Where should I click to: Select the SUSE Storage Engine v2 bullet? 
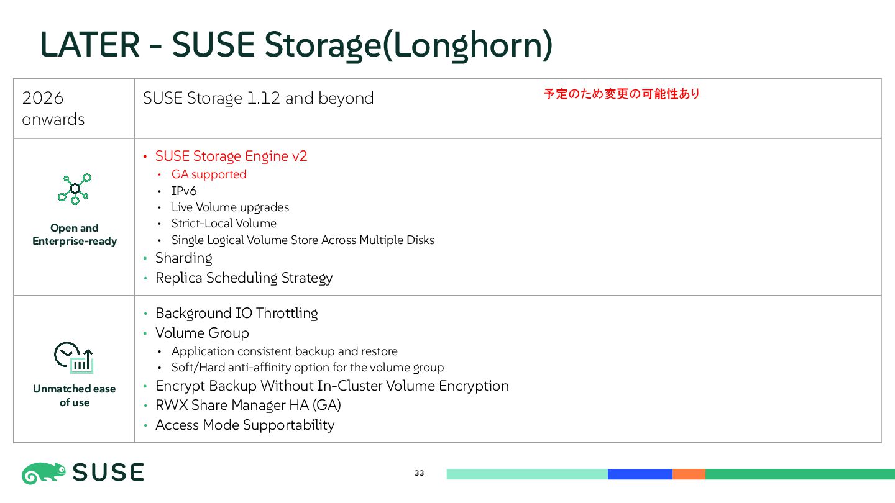pos(231,156)
